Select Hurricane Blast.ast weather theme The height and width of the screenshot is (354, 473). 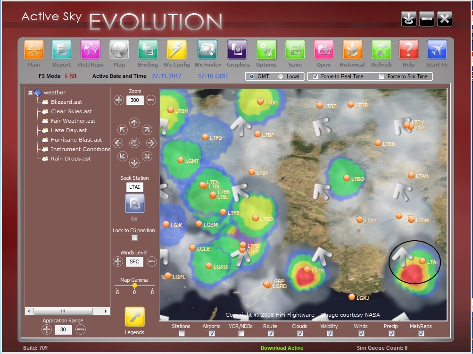pos(76,140)
